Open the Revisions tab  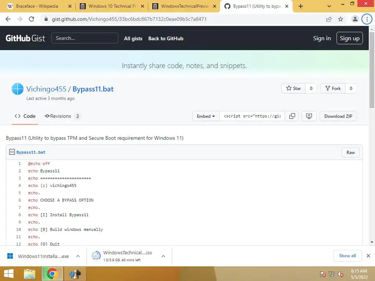(62, 116)
